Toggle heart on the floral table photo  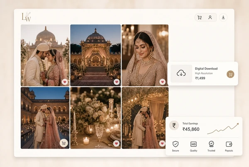[116, 143]
